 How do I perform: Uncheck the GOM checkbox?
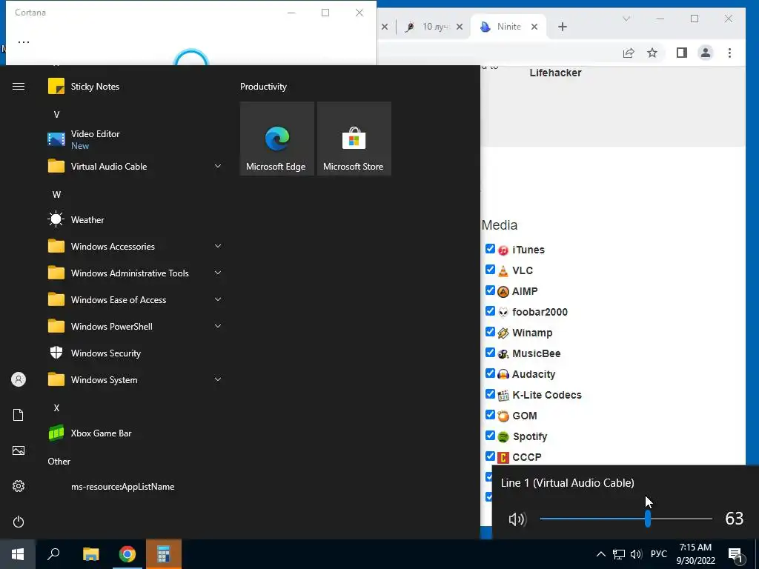tap(490, 415)
